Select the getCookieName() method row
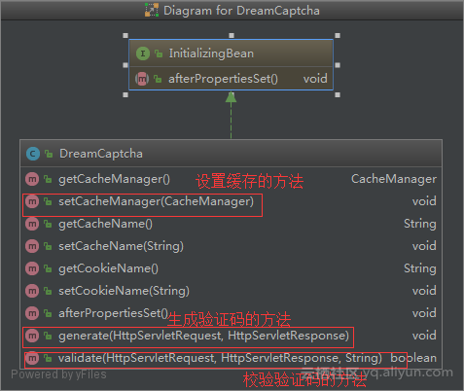The width and height of the screenshot is (464, 391). [231, 268]
